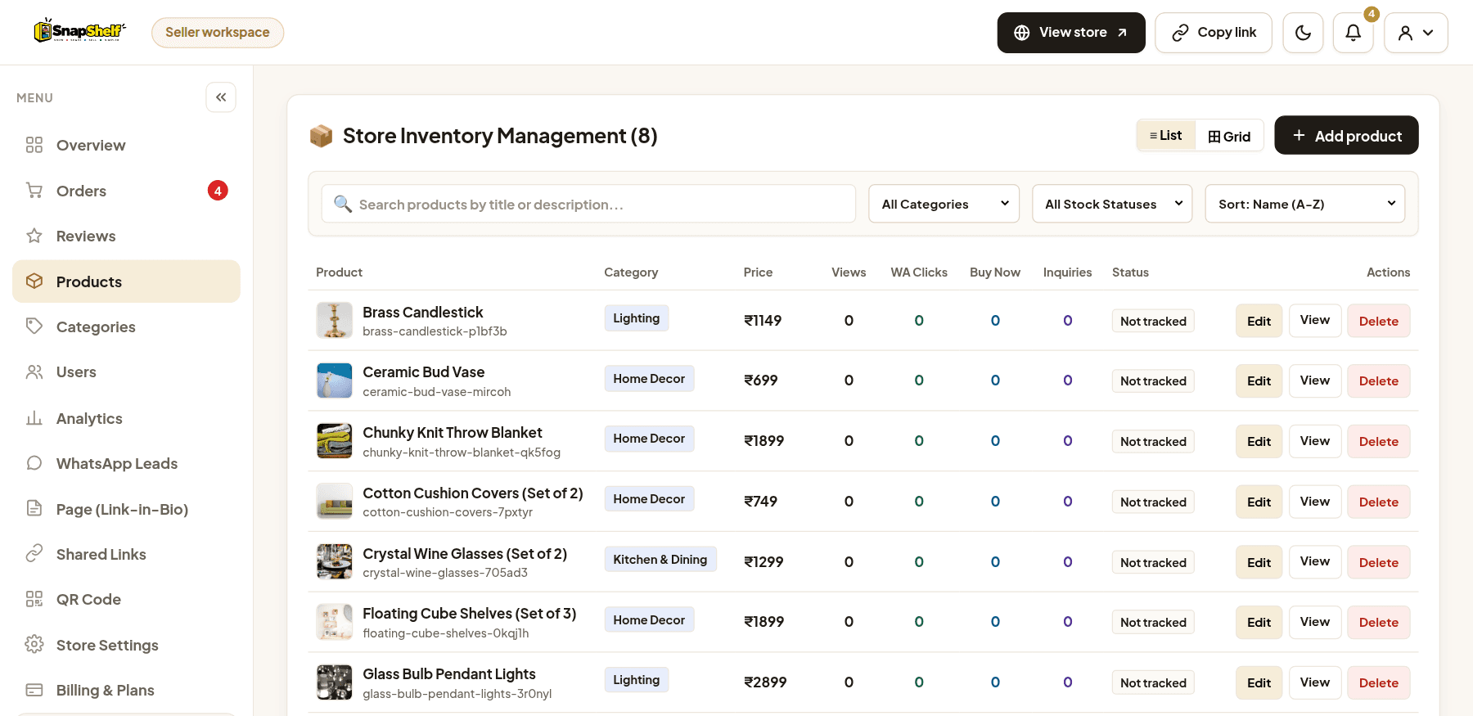
Task: Click the Shared Links chain icon
Action: (x=34, y=554)
